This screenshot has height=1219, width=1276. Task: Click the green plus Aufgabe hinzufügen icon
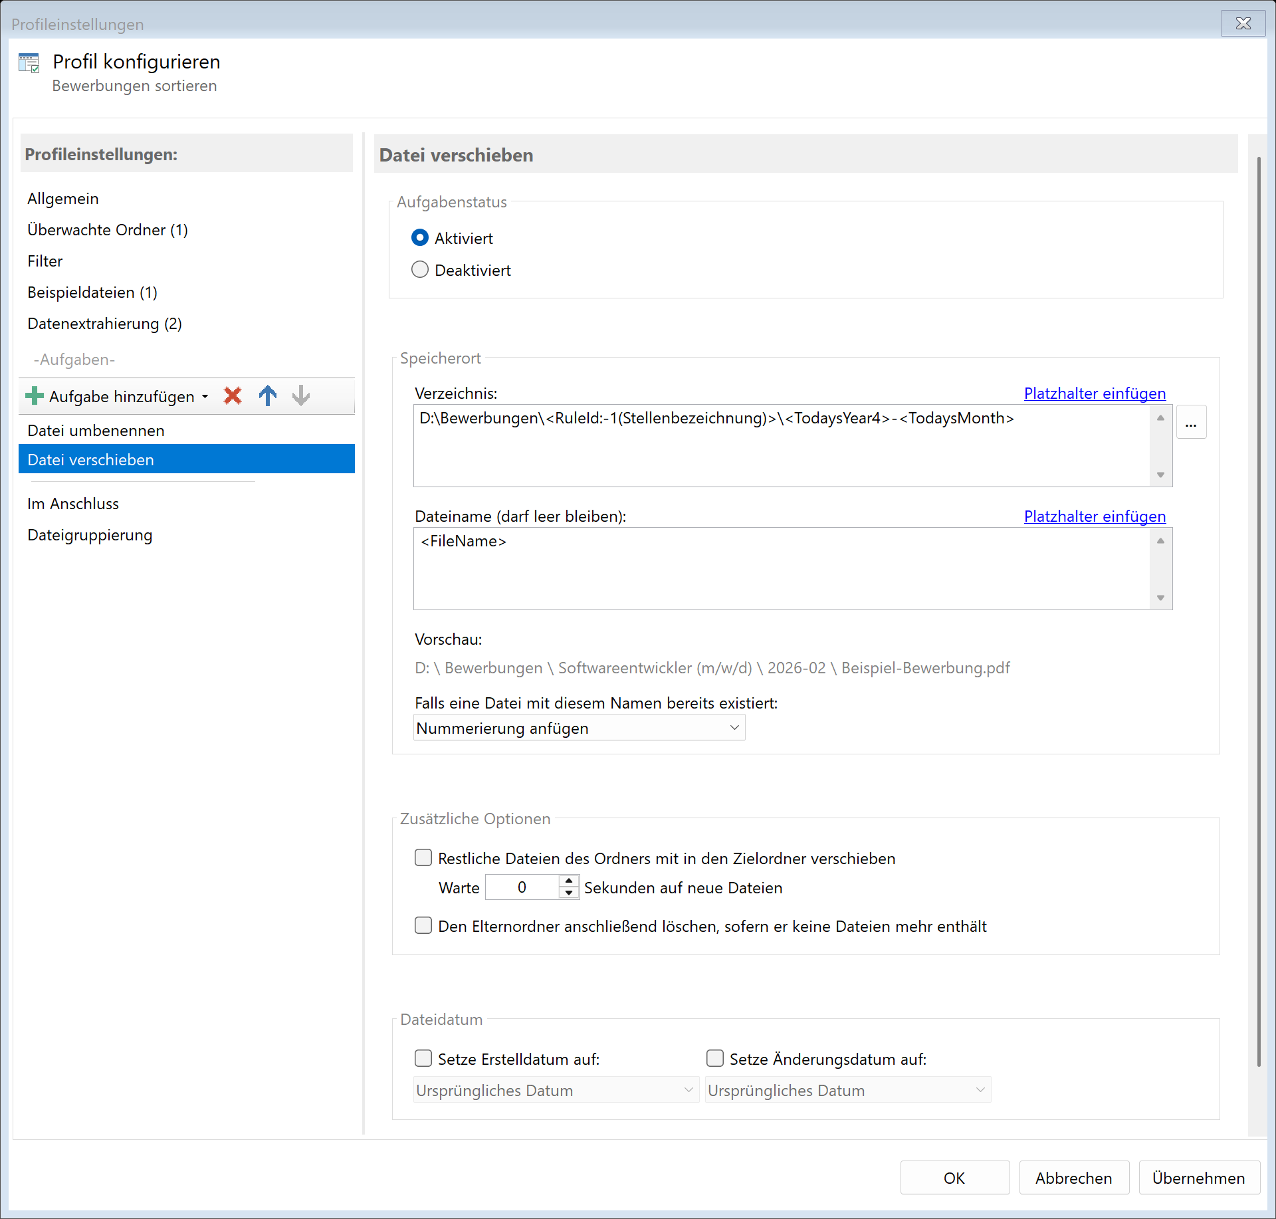(34, 396)
